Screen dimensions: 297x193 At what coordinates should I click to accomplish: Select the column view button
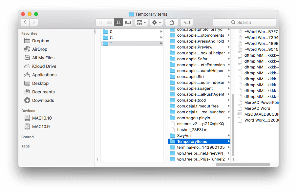click(118, 22)
